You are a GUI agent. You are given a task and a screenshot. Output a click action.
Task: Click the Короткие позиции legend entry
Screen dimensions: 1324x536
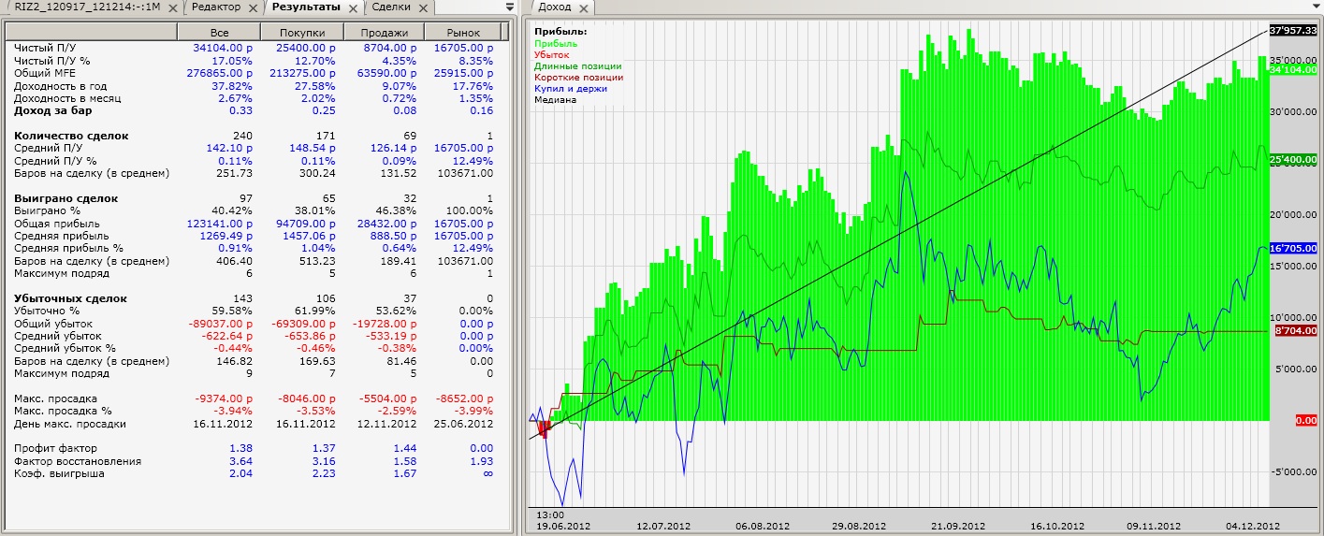pyautogui.click(x=578, y=77)
